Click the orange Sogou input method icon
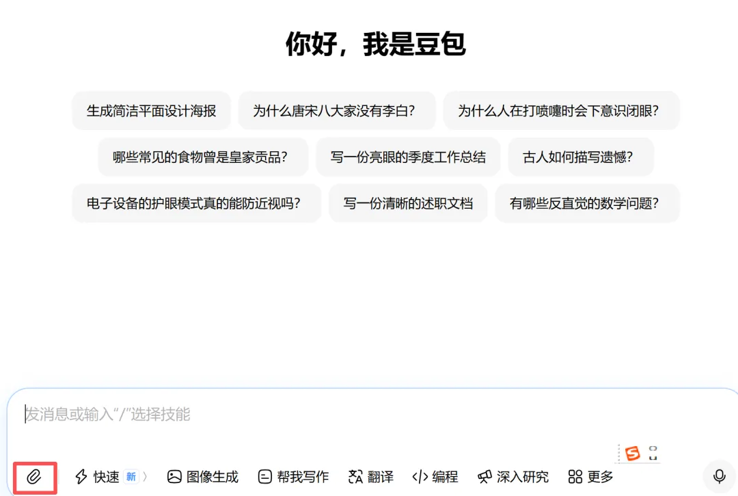This screenshot has height=496, width=738. point(632,453)
